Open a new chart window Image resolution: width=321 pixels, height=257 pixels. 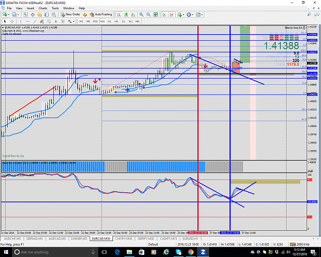[x=5, y=14]
